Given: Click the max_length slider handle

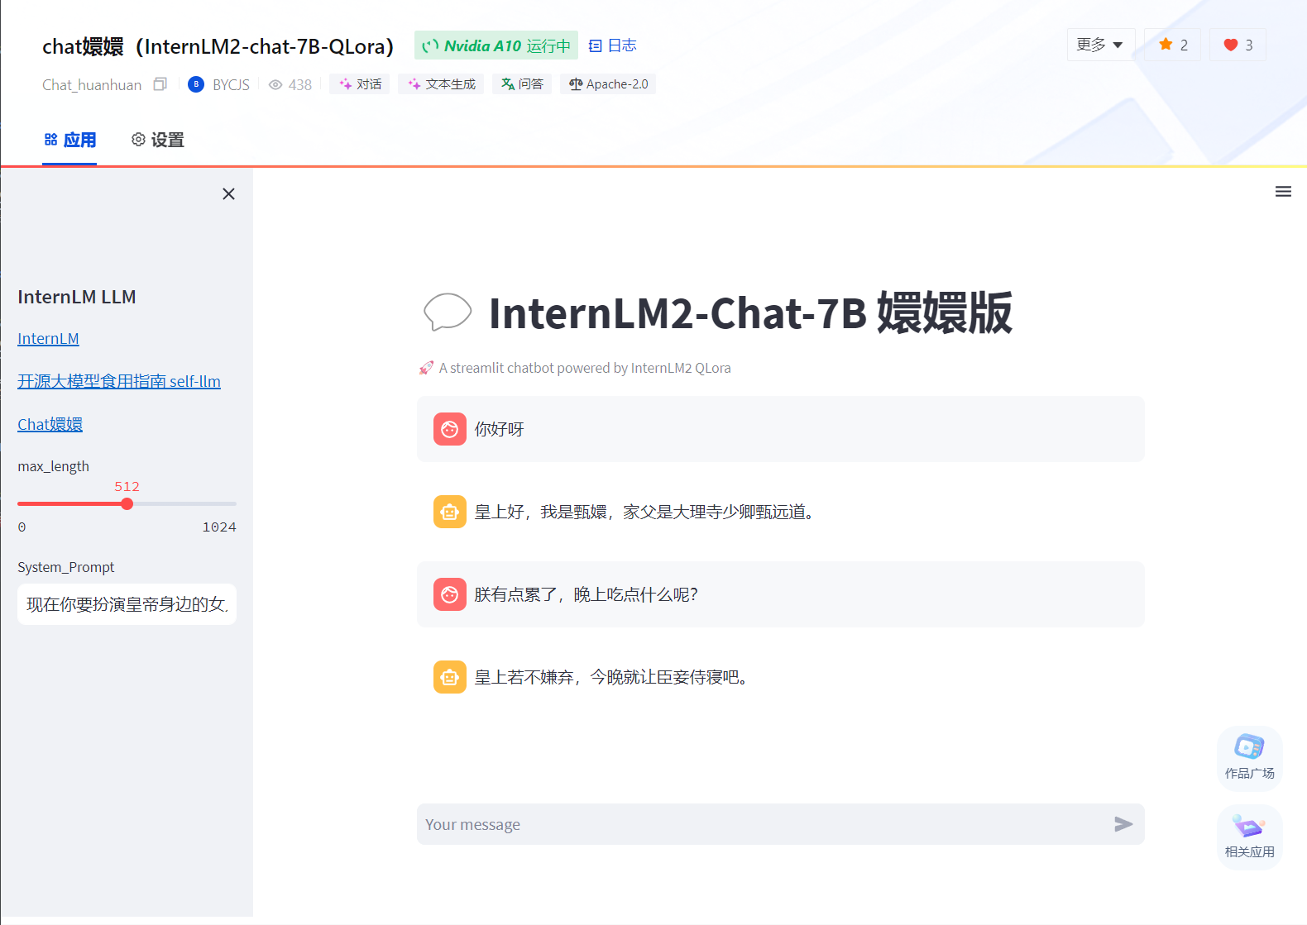Looking at the screenshot, I should pyautogui.click(x=127, y=503).
